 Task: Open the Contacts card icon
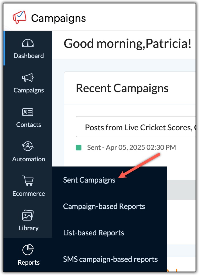tap(28, 112)
